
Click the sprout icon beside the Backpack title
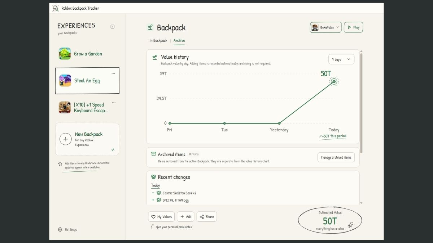(150, 27)
